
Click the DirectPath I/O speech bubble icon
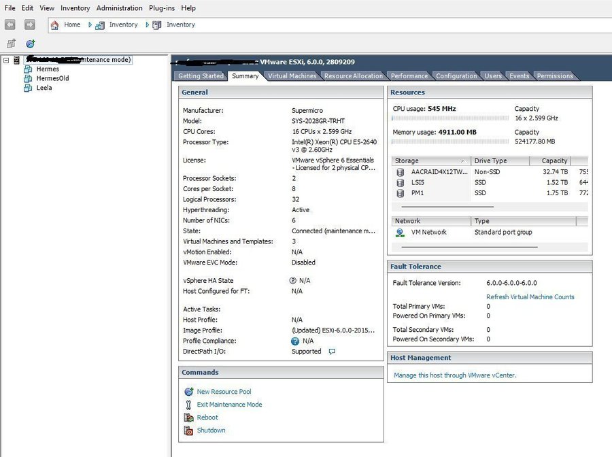pyautogui.click(x=332, y=352)
